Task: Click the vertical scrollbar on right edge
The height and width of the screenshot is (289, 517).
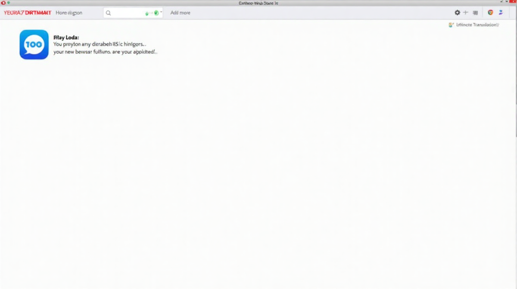Action: [x=515, y=65]
